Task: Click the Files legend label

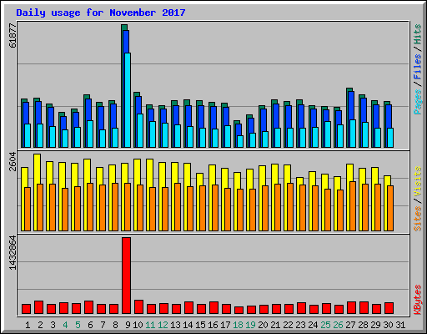Action: (418, 67)
